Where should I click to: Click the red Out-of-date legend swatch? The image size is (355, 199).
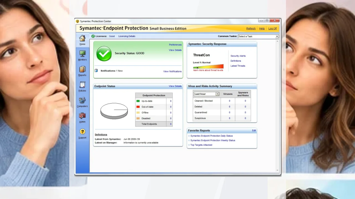coord(138,107)
